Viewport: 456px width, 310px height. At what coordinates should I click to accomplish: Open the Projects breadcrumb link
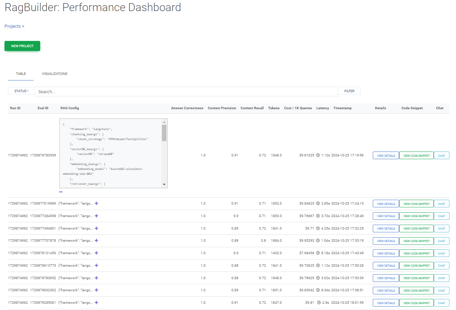12,26
